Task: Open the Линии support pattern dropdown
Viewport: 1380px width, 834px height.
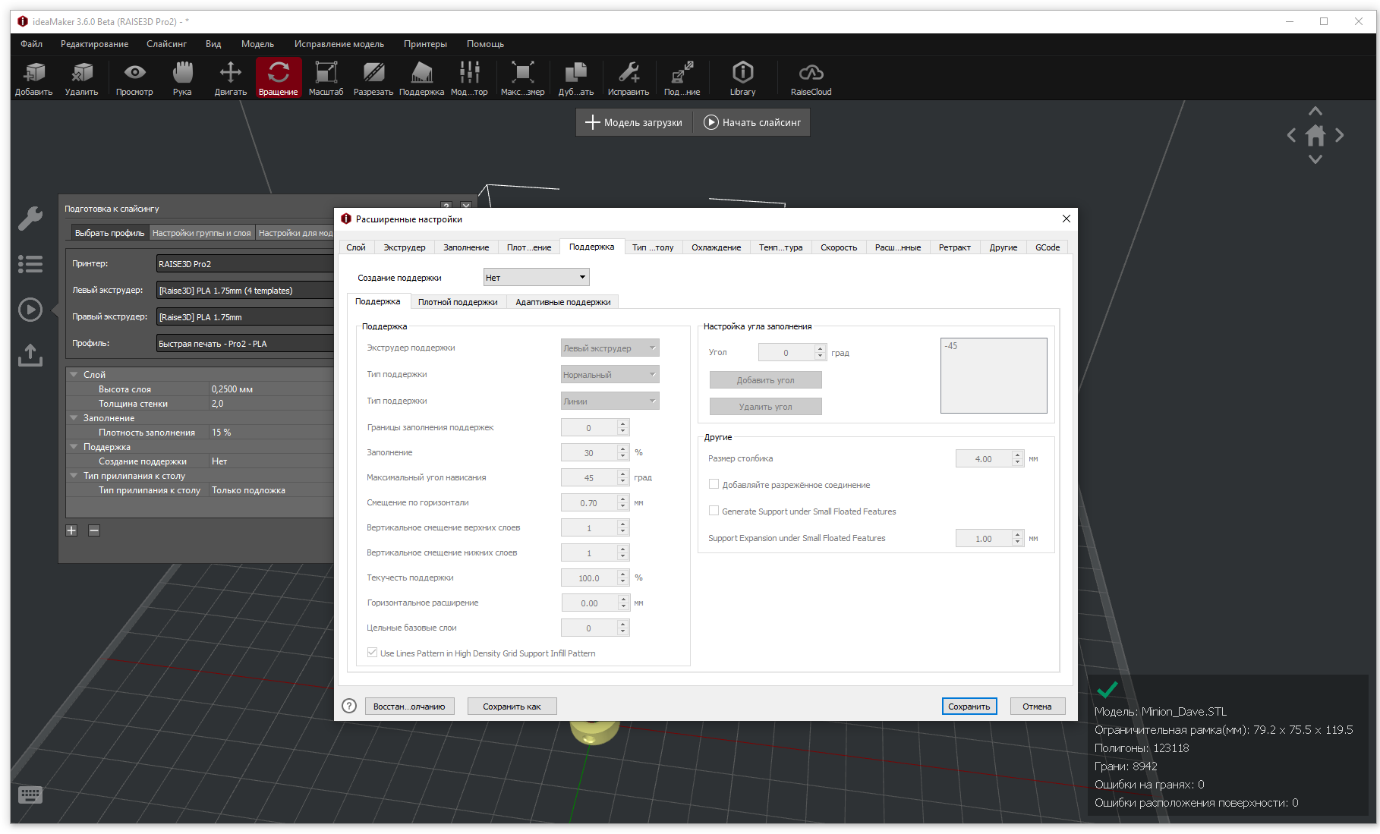Action: 610,401
